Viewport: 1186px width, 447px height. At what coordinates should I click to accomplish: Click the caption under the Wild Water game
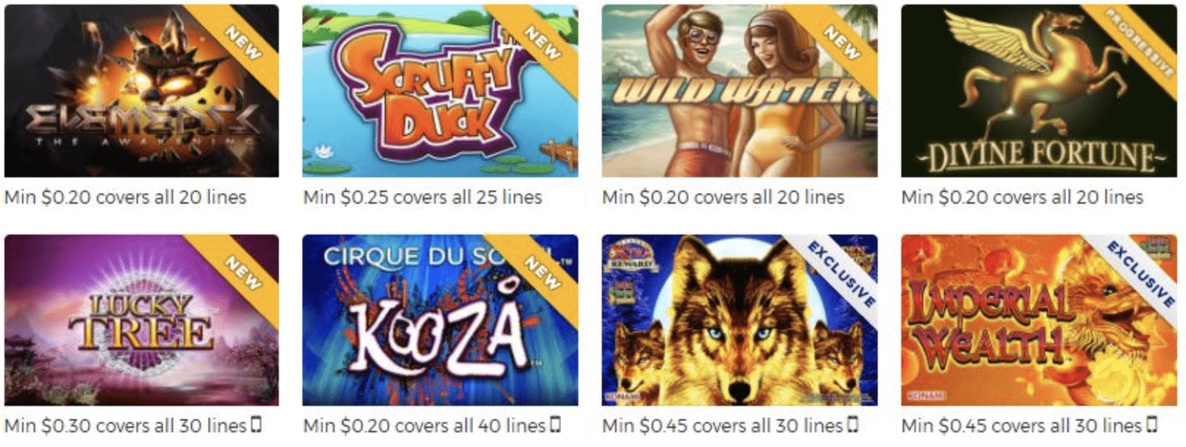tap(723, 197)
